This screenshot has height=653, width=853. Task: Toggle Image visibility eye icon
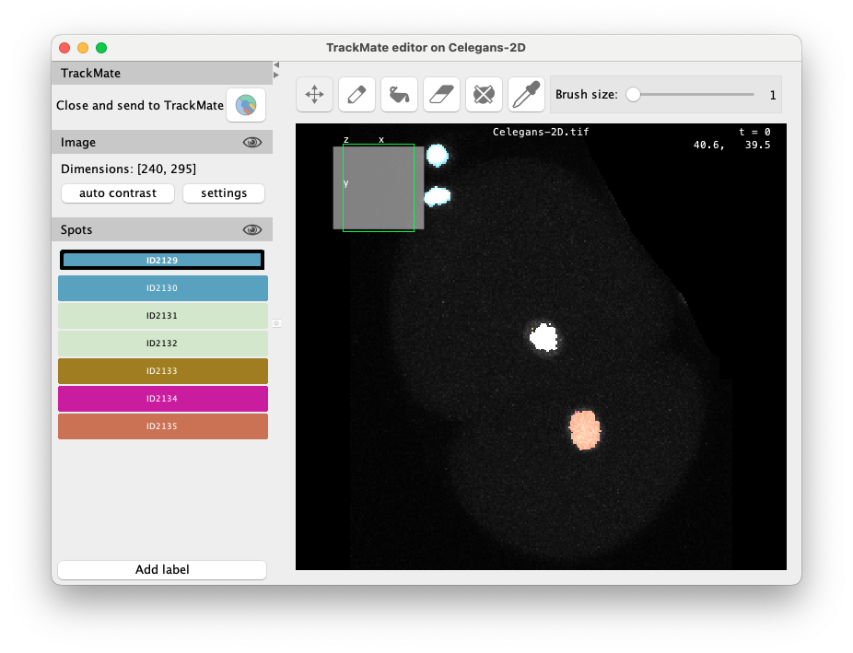tap(251, 143)
